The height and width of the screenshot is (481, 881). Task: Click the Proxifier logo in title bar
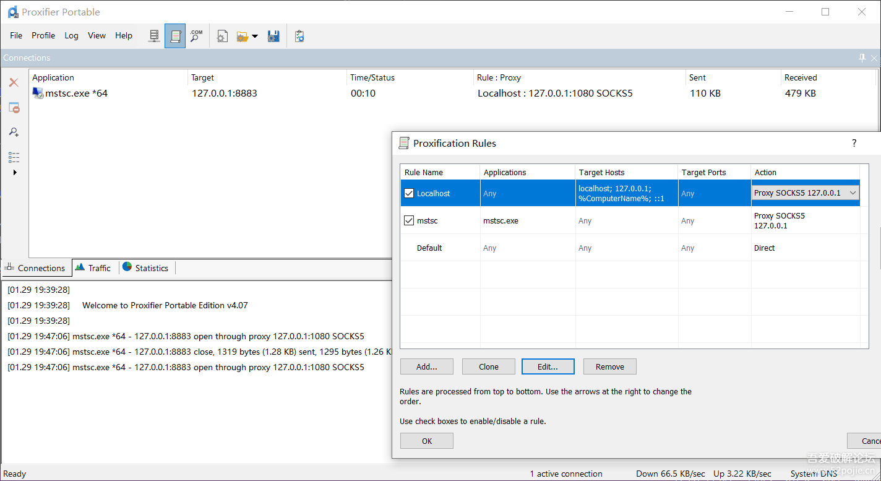point(12,12)
